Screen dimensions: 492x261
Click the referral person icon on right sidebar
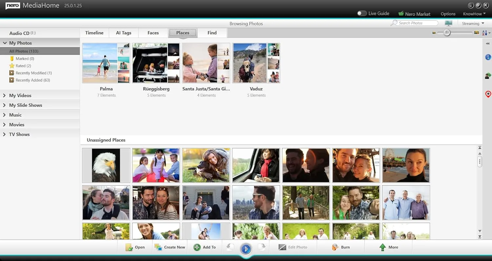coord(488,76)
